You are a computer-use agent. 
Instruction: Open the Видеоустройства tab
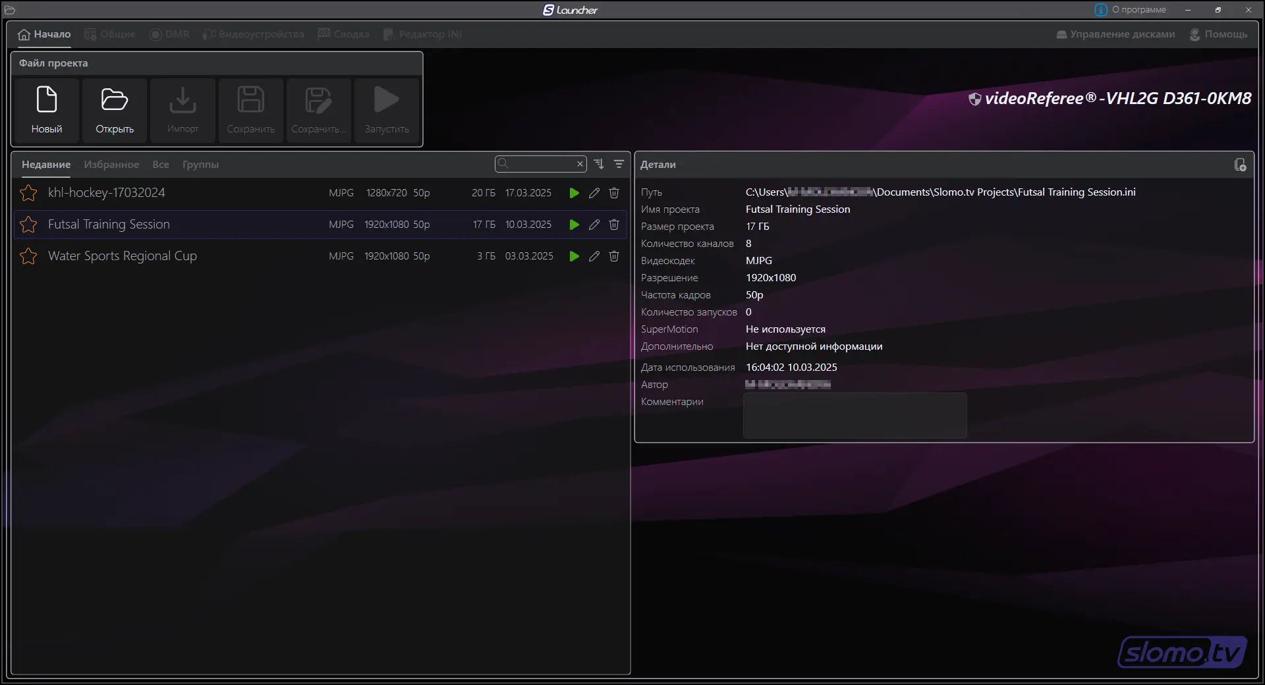(254, 34)
